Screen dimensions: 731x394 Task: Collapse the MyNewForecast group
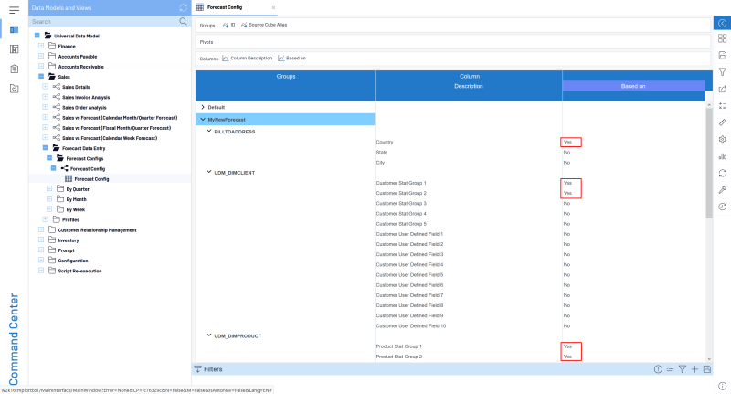coord(202,119)
